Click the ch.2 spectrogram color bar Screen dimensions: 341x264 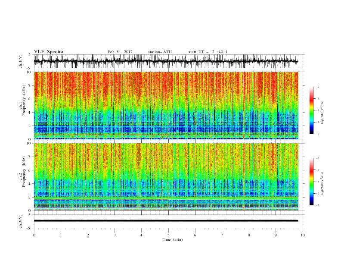[311, 182]
